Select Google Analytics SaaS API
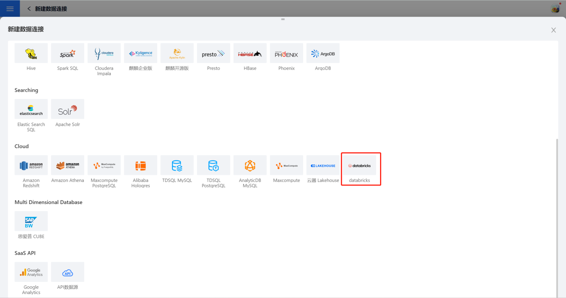 (31, 272)
